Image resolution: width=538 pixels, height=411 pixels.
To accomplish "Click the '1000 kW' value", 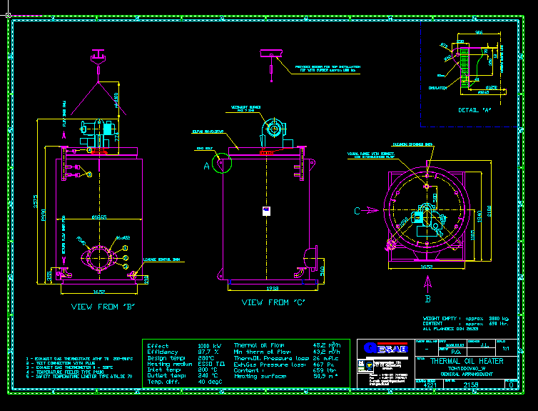I will [x=209, y=346].
